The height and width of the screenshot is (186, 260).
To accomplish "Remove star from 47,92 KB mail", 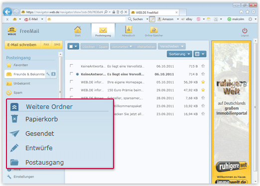I will click(203, 90).
